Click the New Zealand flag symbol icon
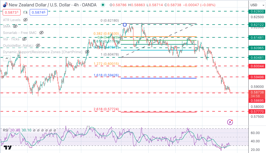This screenshot has height=153, width=266. (x=5, y=5)
